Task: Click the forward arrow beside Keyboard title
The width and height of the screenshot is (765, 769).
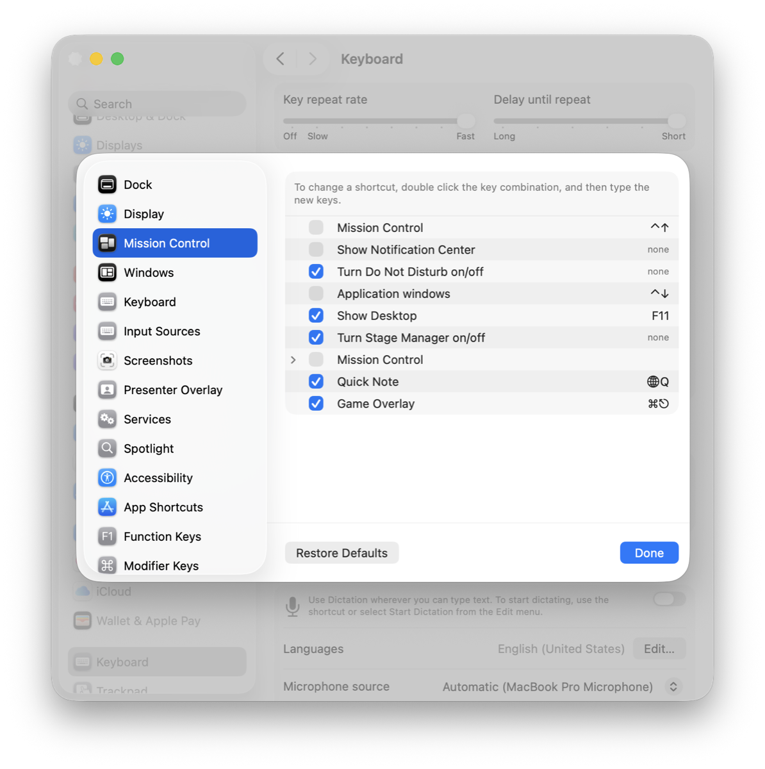Action: pos(313,59)
